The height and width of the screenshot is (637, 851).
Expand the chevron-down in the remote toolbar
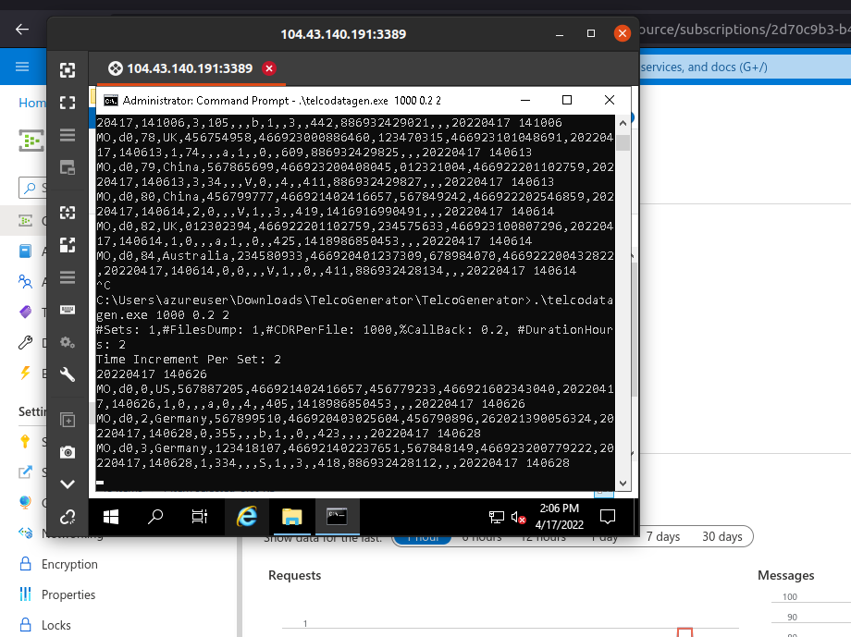point(67,483)
